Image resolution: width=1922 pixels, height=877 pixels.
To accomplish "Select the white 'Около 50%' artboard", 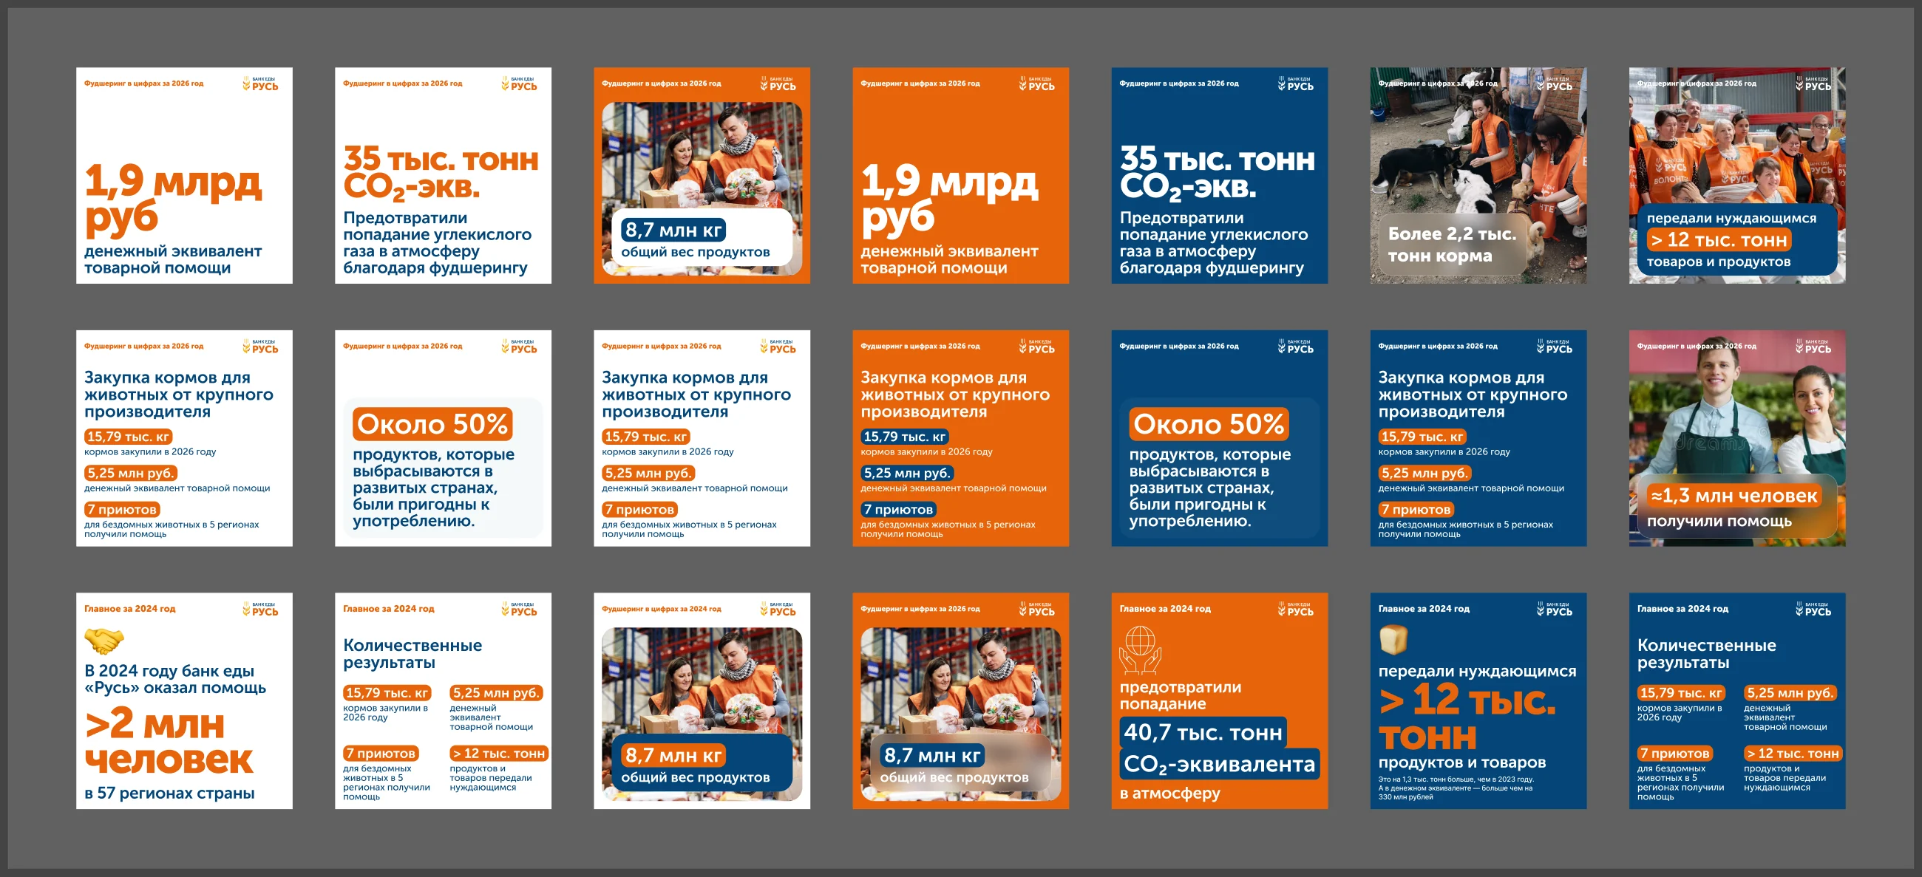I will pos(444,439).
